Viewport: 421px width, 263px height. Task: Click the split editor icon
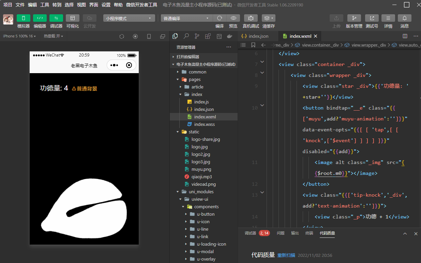(405, 36)
